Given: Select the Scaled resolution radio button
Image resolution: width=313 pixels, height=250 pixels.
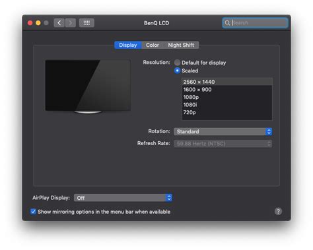Looking at the screenshot, I should pos(177,71).
